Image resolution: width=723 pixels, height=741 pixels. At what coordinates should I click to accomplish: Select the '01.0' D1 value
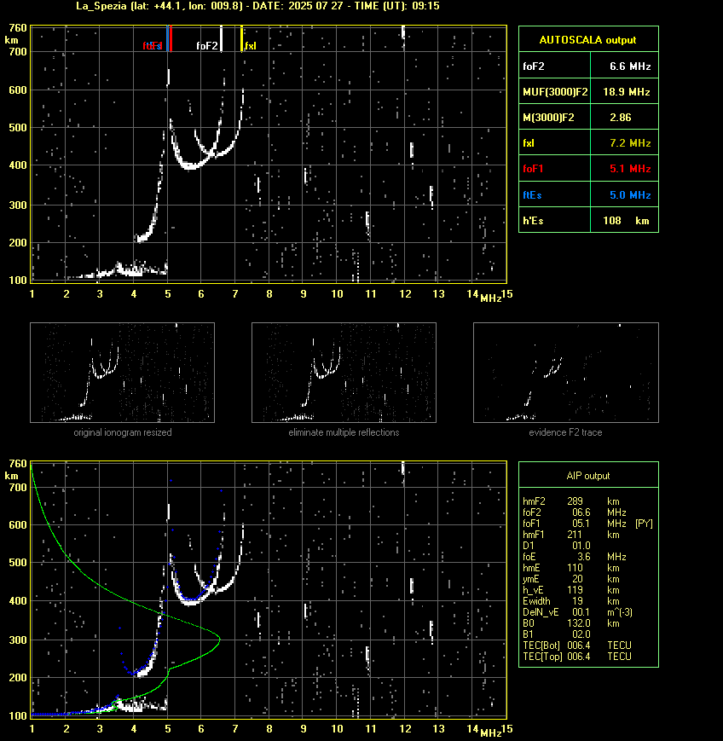(x=581, y=546)
